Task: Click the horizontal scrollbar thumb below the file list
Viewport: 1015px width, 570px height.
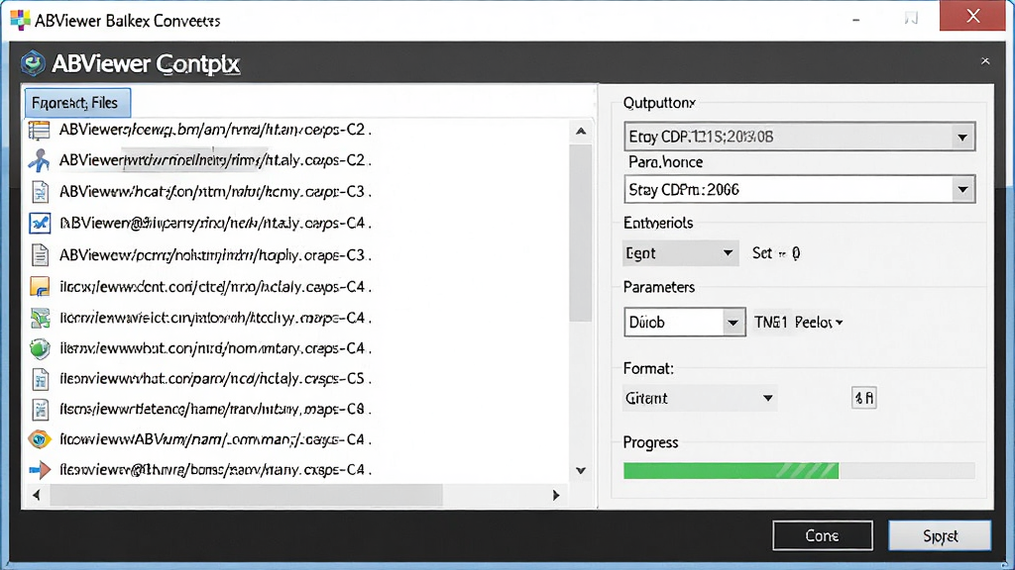Action: click(246, 495)
